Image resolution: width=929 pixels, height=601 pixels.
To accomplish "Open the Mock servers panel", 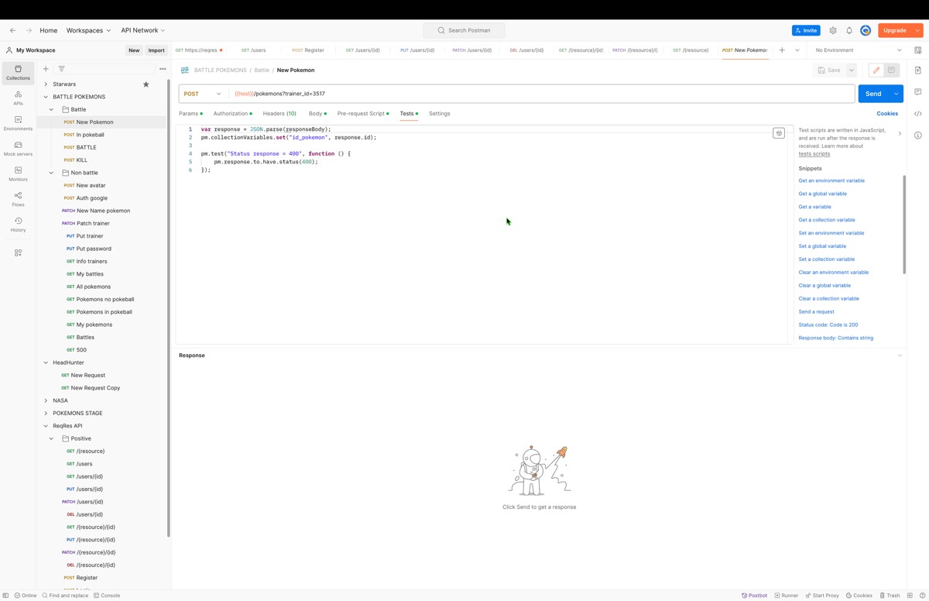I will coord(18,149).
